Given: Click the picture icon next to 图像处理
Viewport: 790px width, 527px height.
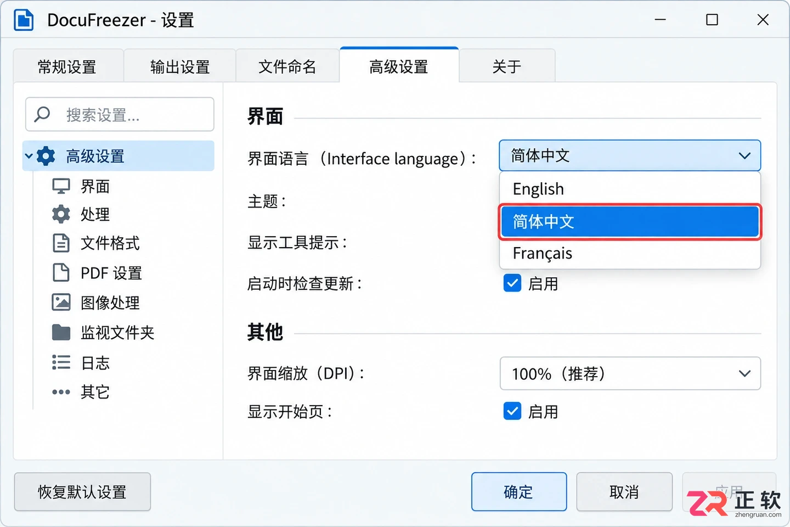Looking at the screenshot, I should 61,302.
